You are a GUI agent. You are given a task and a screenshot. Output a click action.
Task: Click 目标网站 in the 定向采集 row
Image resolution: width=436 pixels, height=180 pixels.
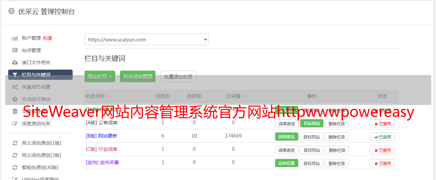click(x=312, y=163)
